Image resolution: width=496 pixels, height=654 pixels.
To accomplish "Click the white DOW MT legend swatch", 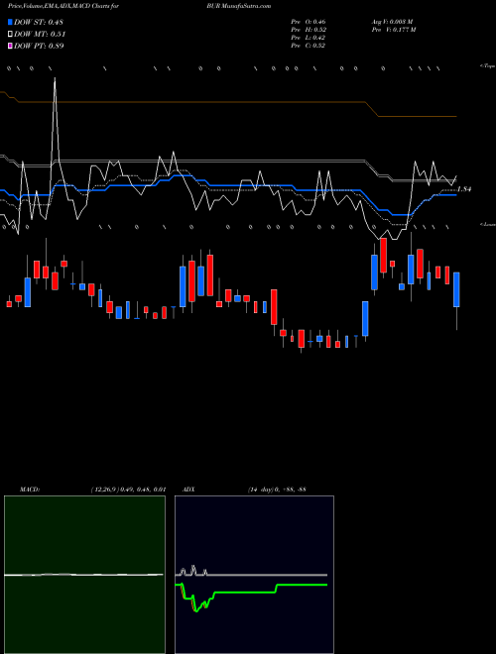I will click(x=11, y=34).
